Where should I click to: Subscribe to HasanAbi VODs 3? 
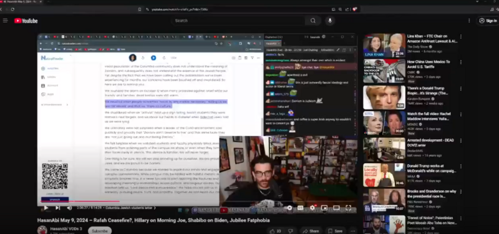pyautogui.click(x=100, y=231)
